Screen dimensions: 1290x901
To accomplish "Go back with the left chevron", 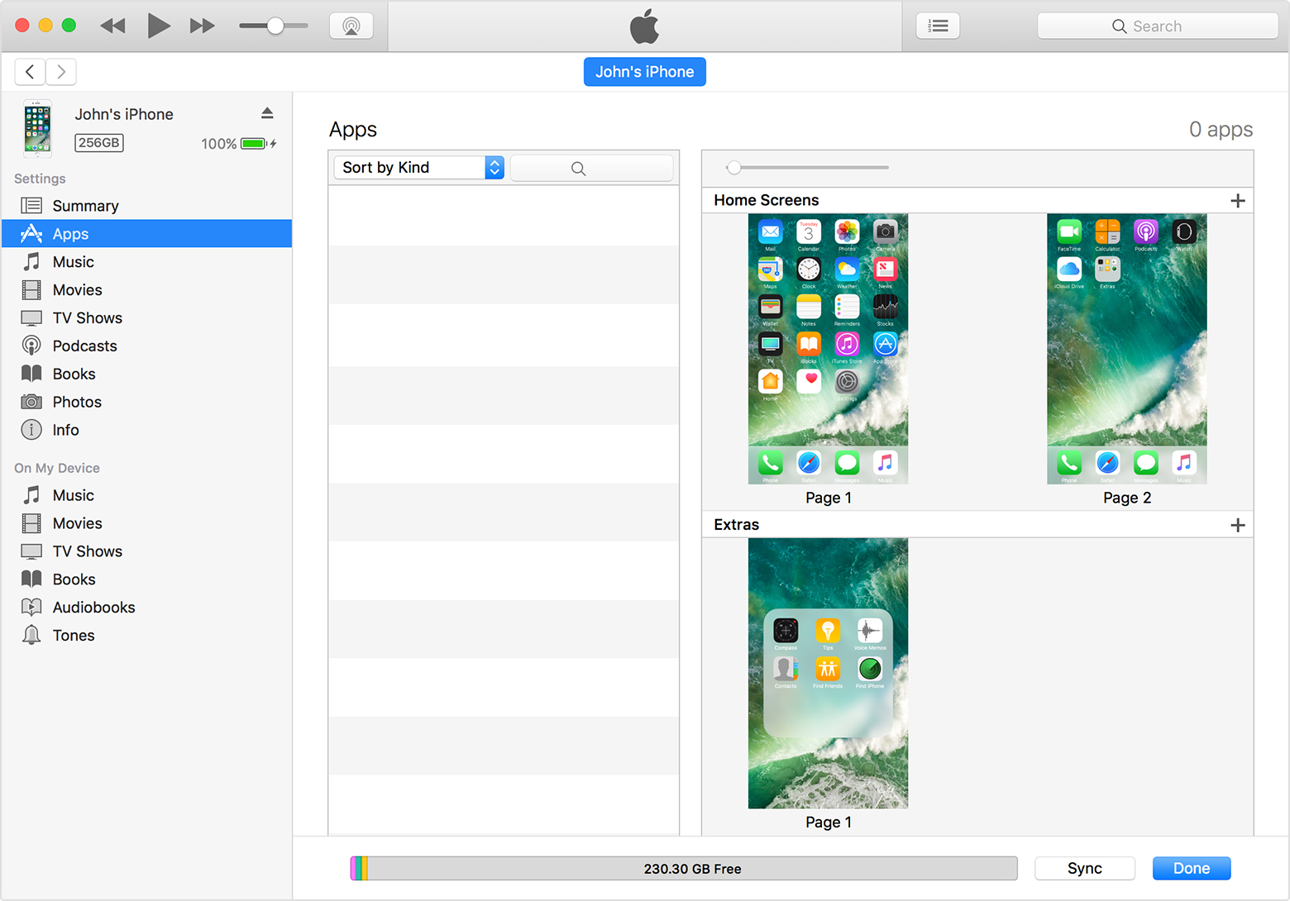I will click(x=30, y=72).
